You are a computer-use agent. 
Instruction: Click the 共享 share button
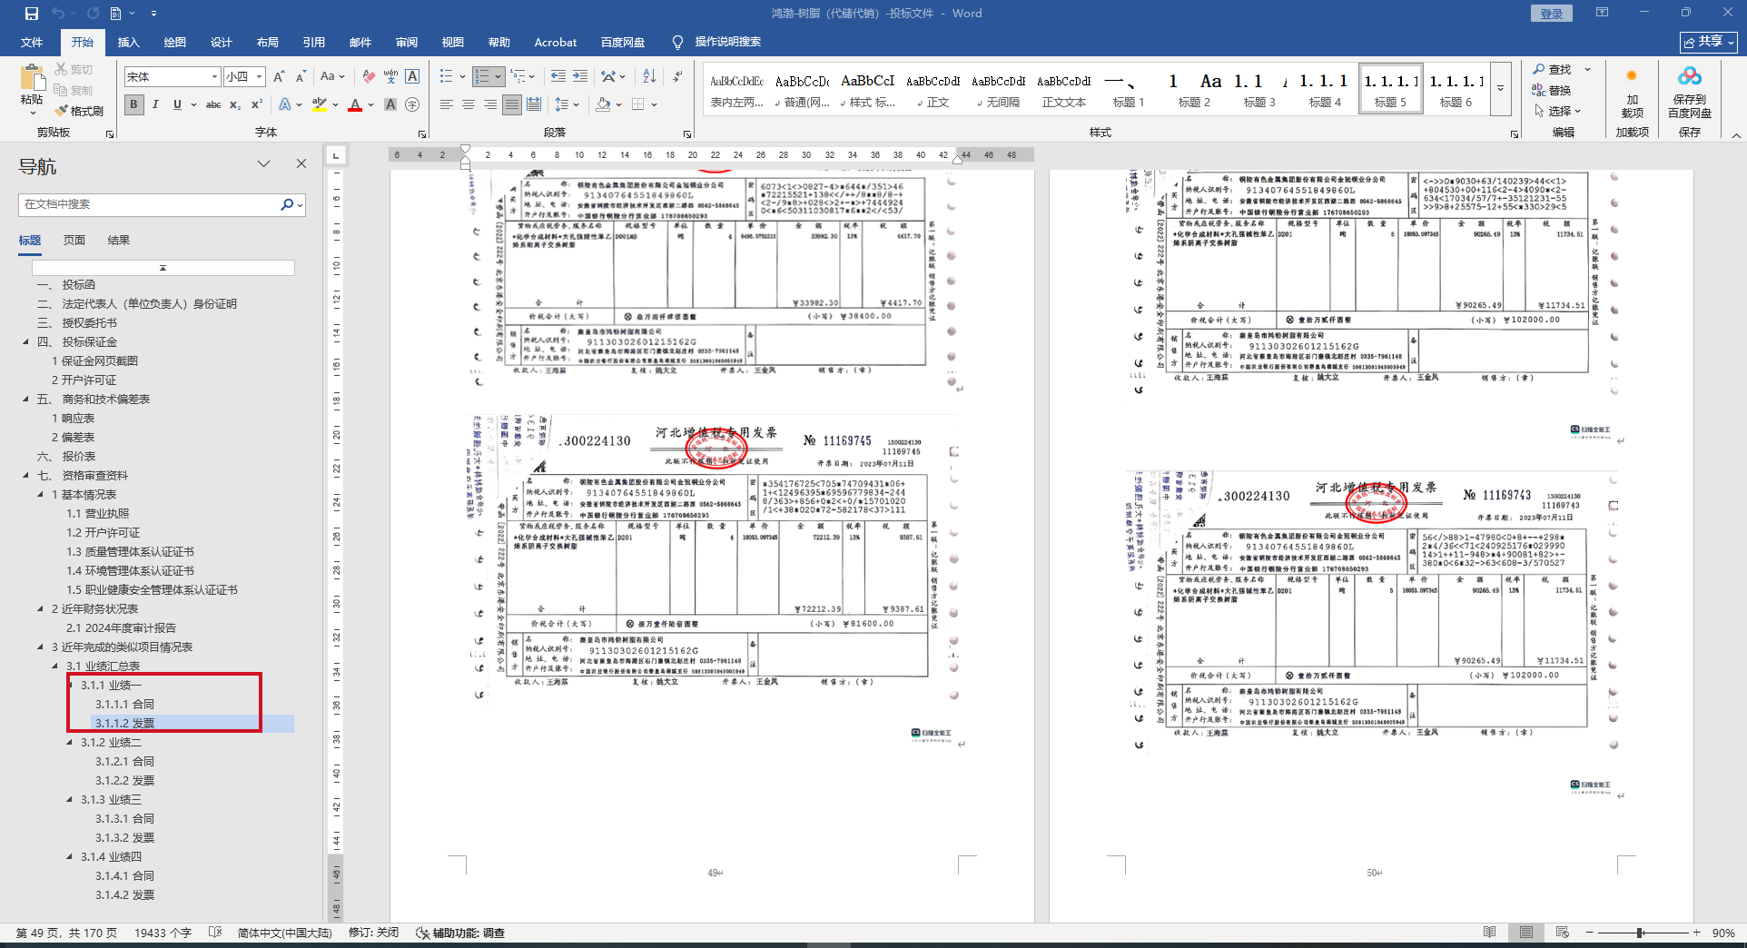click(1708, 42)
